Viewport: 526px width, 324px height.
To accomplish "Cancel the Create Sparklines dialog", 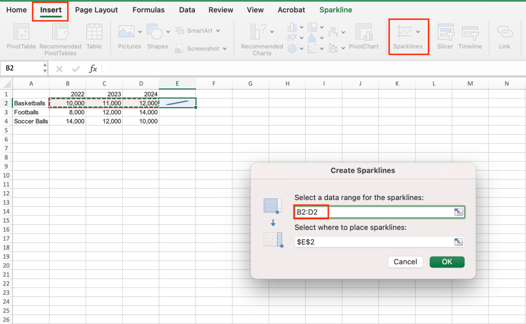I will point(405,262).
